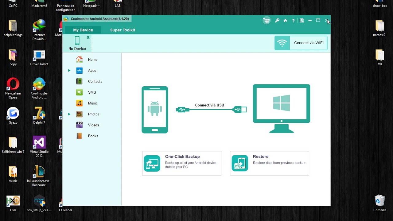Open the music desktop folder
The image size is (393, 221).
coord(13,174)
